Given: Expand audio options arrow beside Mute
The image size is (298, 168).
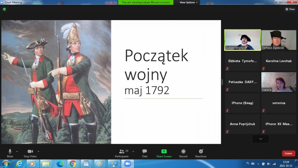Looking at the screenshot, I should tap(17, 151).
